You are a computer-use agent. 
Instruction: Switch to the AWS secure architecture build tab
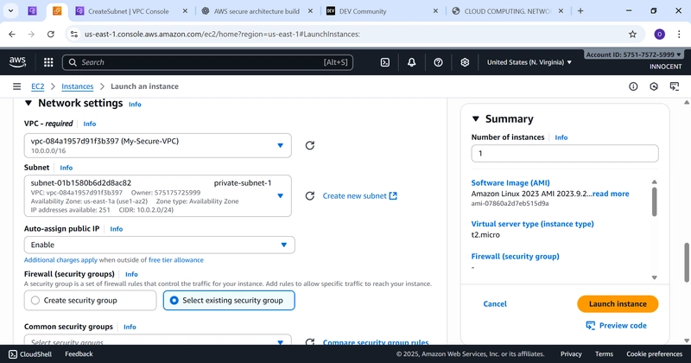point(257,11)
